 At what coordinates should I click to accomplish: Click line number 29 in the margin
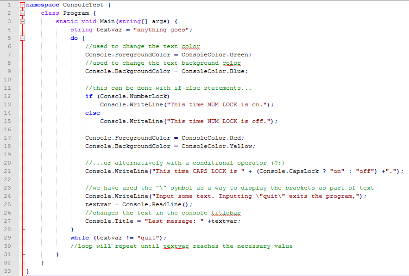[7, 238]
